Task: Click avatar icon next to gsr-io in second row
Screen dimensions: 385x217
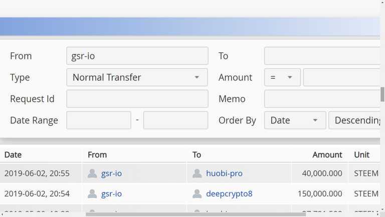Action: (x=92, y=193)
